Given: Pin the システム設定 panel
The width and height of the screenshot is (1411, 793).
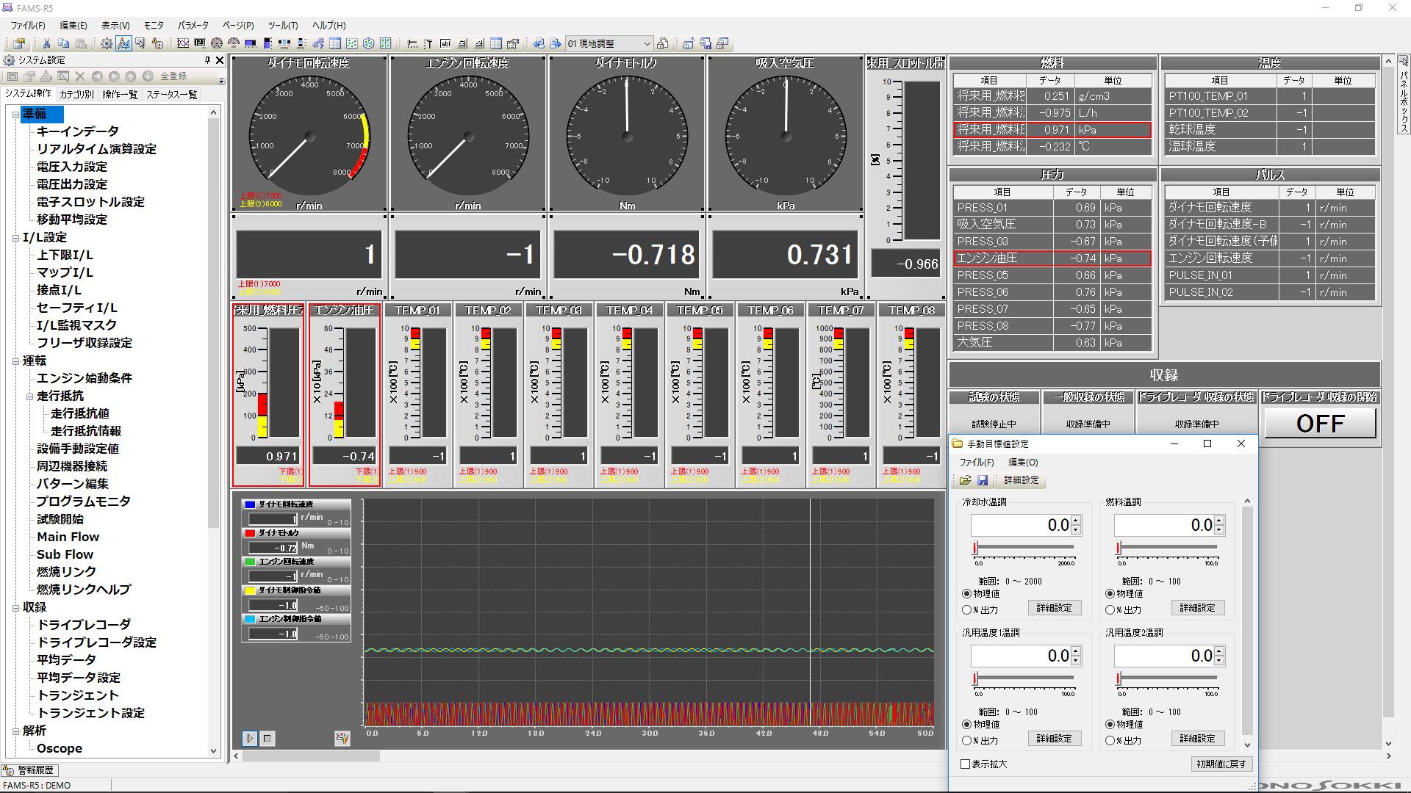Looking at the screenshot, I should (207, 60).
